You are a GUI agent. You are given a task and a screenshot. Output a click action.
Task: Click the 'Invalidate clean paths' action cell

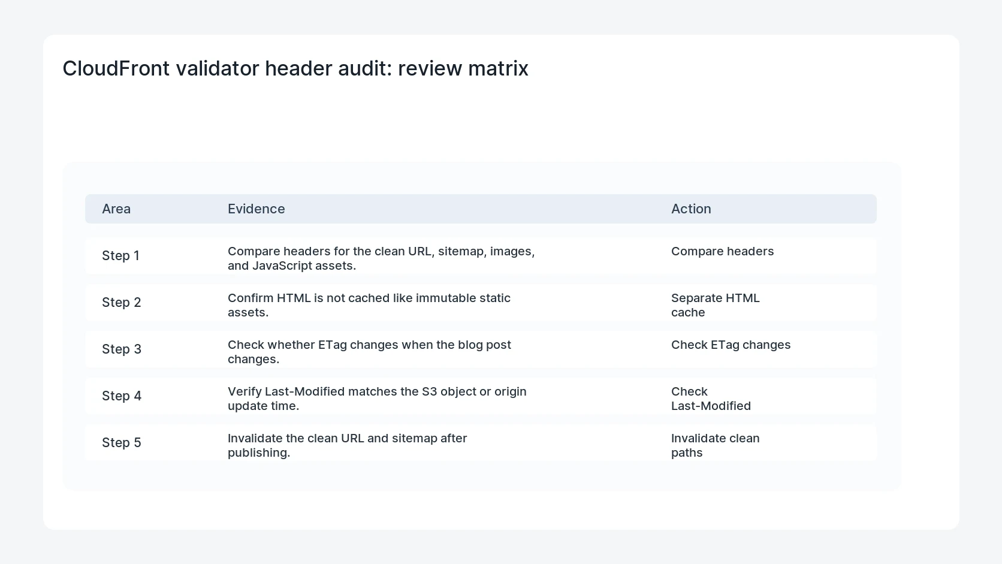click(716, 445)
